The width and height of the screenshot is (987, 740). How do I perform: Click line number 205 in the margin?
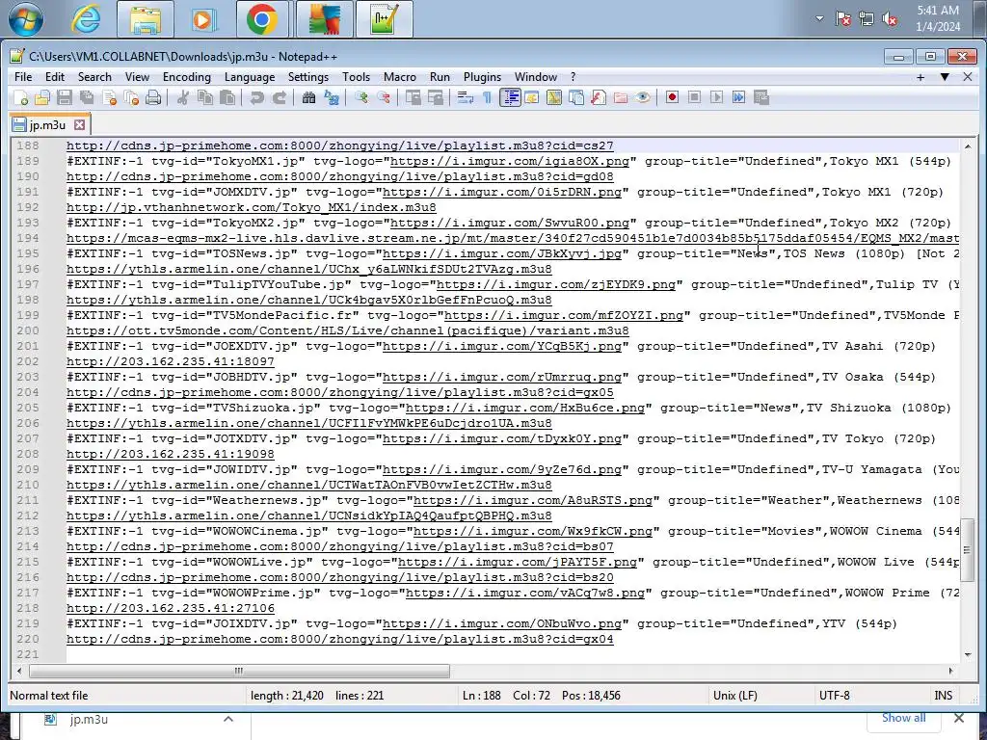28,408
